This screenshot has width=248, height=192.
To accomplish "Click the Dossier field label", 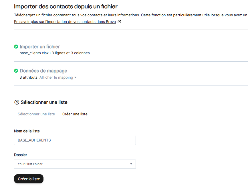I will [21, 155].
